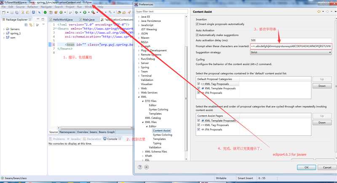Click the Save icon in Eclipse toolbar

pyautogui.click(x=12, y=13)
